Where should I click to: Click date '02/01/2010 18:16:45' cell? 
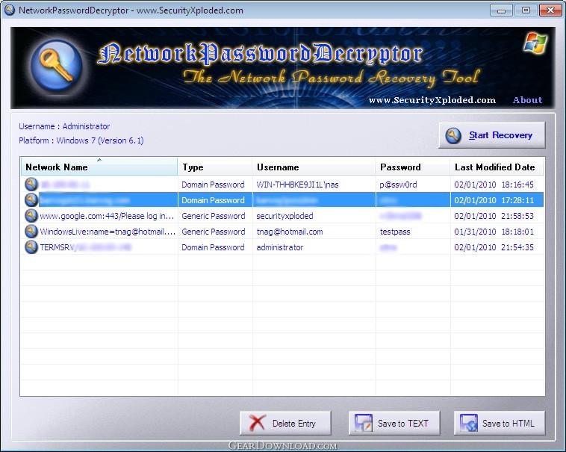pos(494,185)
